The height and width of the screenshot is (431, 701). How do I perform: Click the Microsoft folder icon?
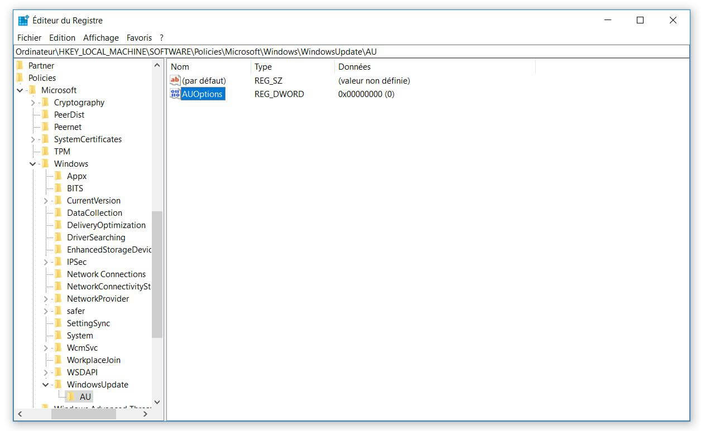32,90
